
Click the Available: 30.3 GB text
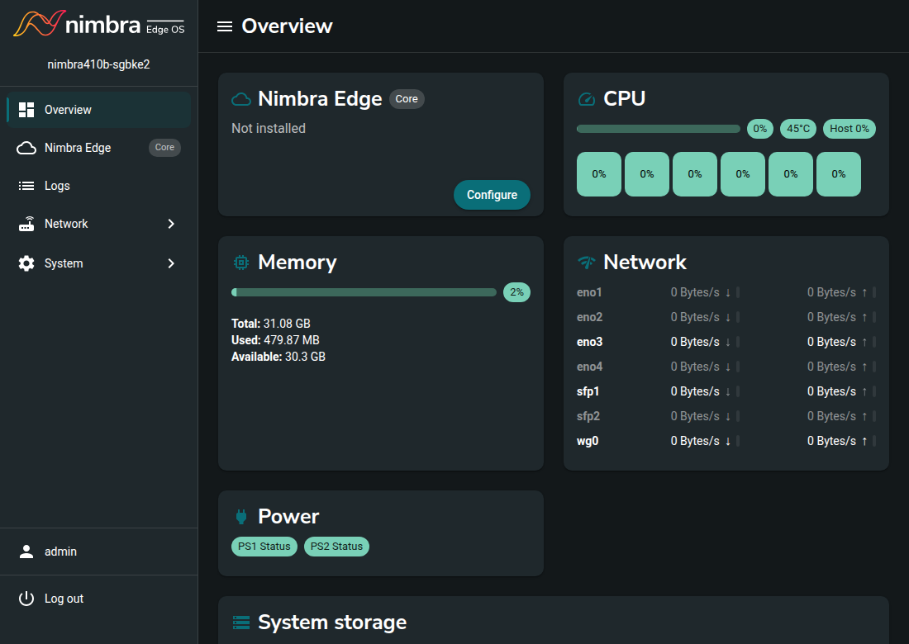pyautogui.click(x=278, y=357)
